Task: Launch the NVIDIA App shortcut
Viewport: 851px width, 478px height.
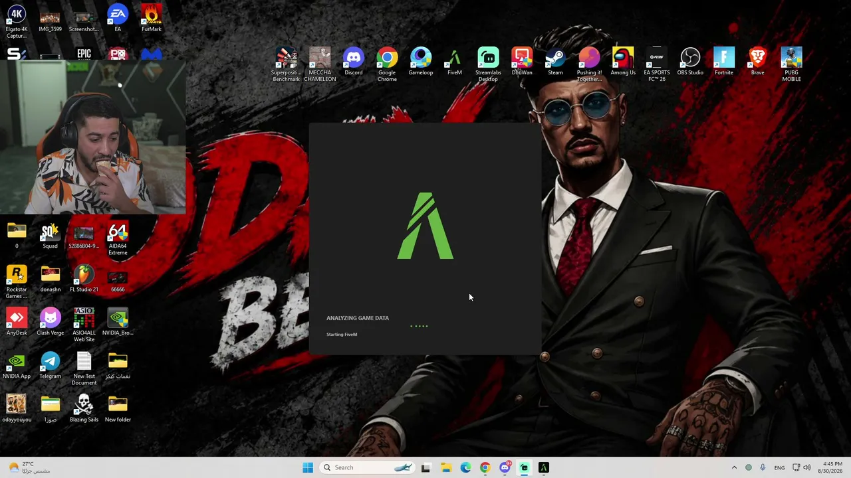Action: (17, 365)
